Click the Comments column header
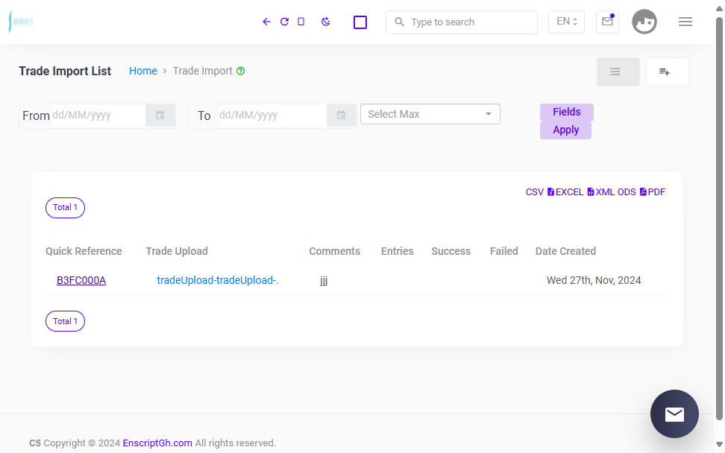The image size is (725, 453). point(334,251)
